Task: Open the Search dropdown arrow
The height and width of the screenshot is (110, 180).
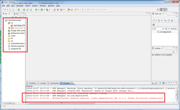Action: click(x=78, y=10)
